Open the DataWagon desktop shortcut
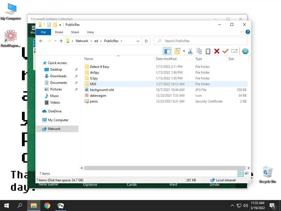This screenshot has height=211, width=281. pos(11,38)
